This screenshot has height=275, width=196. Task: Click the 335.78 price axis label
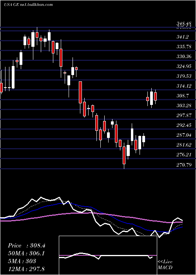[x=184, y=47]
